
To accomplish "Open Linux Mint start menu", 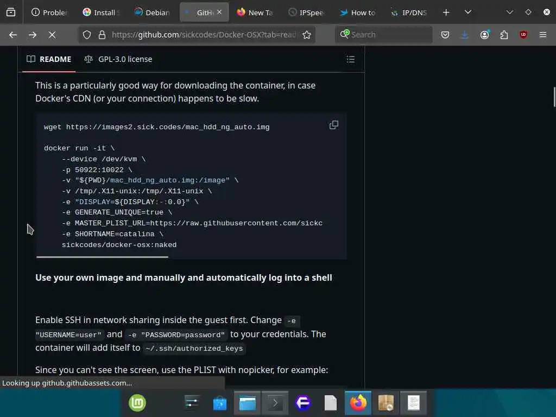I will coord(137,403).
